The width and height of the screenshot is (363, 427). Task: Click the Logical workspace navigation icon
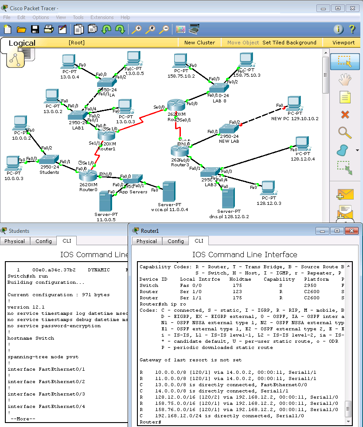click(15, 60)
